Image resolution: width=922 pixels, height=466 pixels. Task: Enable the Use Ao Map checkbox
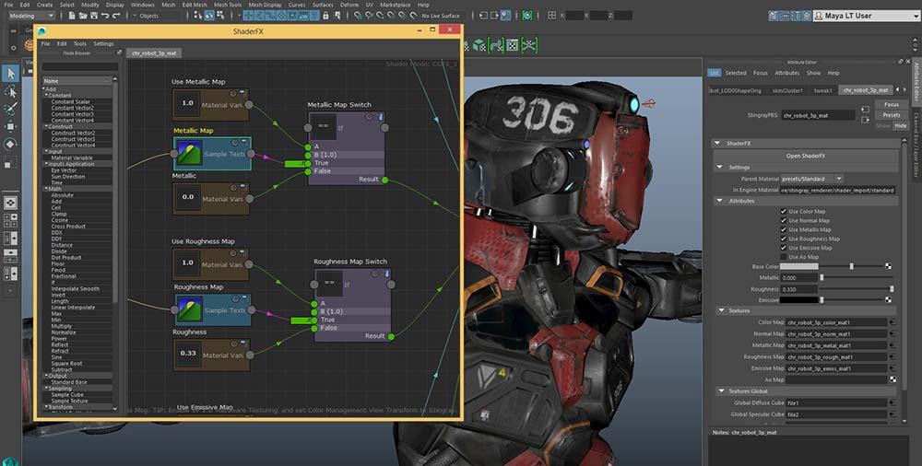(x=783, y=257)
